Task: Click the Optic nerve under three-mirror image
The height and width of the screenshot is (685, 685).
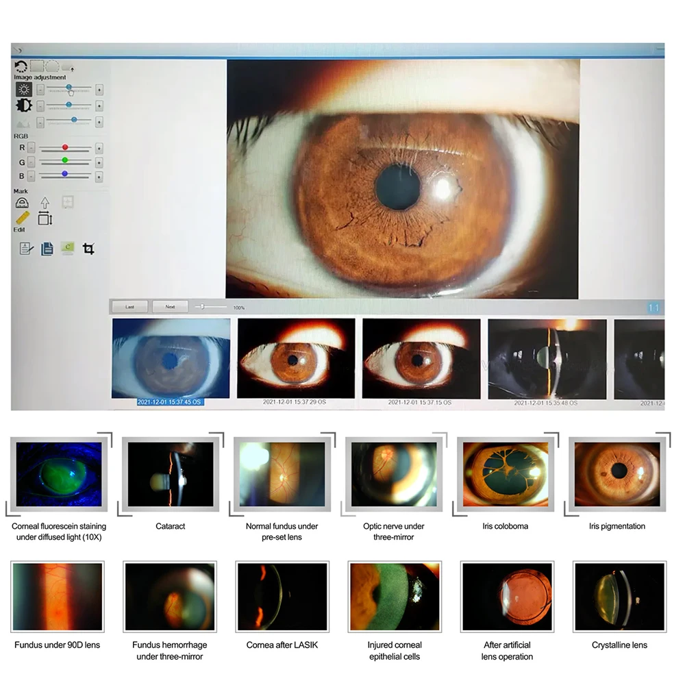Action: click(394, 474)
